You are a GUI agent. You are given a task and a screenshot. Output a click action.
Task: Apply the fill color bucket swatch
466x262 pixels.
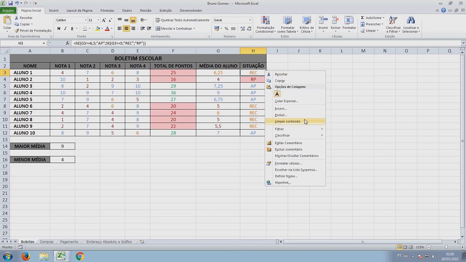(98, 28)
